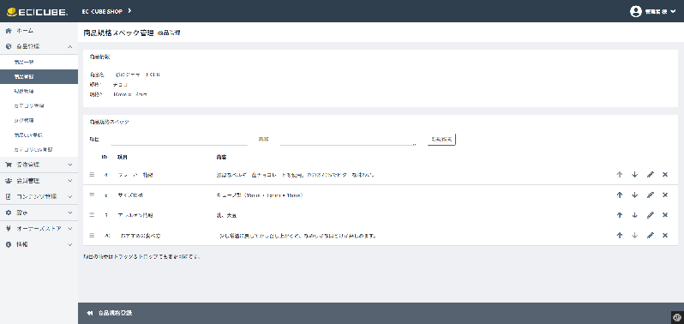Click the EC-CUBE logo in header
This screenshot has width=684, height=324.
pyautogui.click(x=37, y=11)
